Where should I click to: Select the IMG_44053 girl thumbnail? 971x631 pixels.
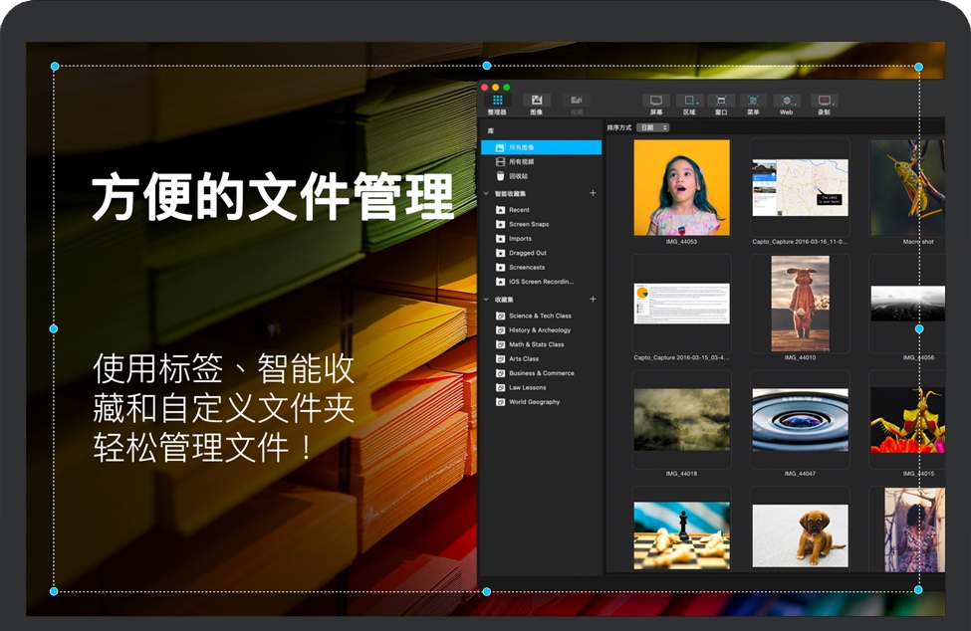click(x=681, y=187)
